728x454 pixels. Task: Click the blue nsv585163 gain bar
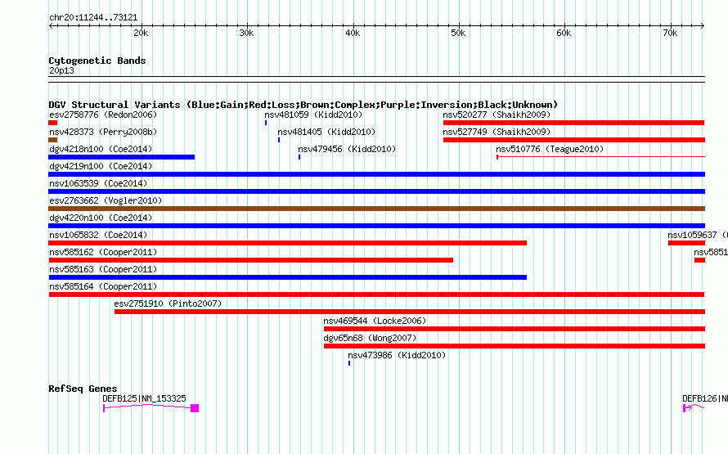click(287, 277)
